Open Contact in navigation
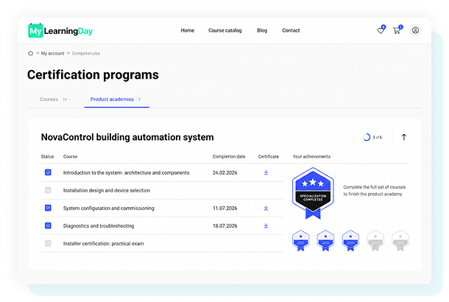Image resolution: width=449 pixels, height=302 pixels. coord(291,30)
